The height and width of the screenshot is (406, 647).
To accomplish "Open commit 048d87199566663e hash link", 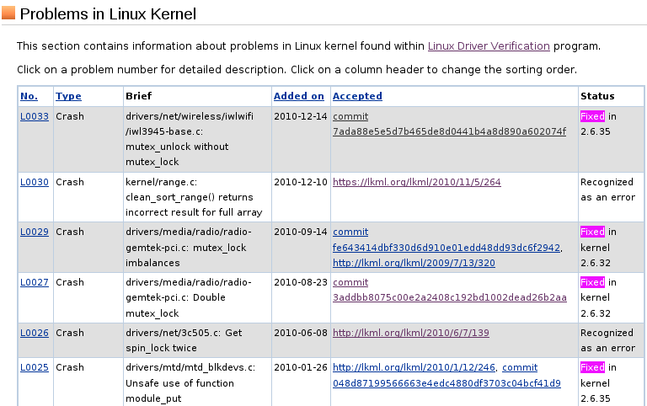I will click(446, 383).
